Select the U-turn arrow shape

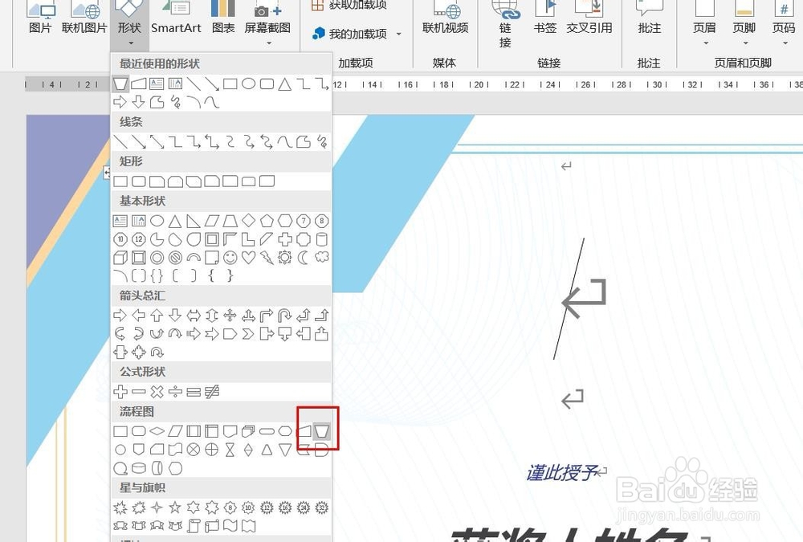pyautogui.click(x=285, y=316)
